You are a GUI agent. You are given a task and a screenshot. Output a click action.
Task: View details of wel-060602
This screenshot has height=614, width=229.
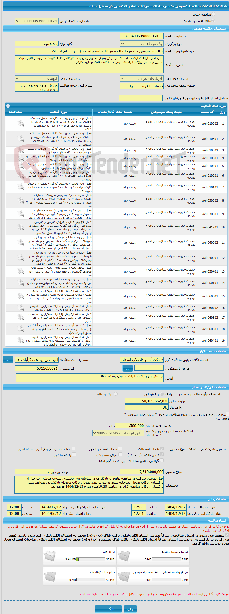point(21,318)
